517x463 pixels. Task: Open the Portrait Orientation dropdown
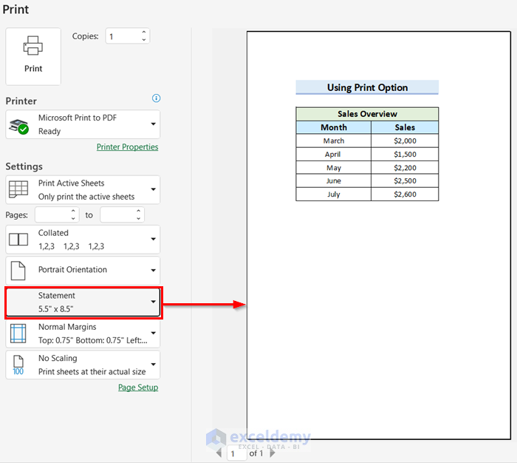click(83, 271)
